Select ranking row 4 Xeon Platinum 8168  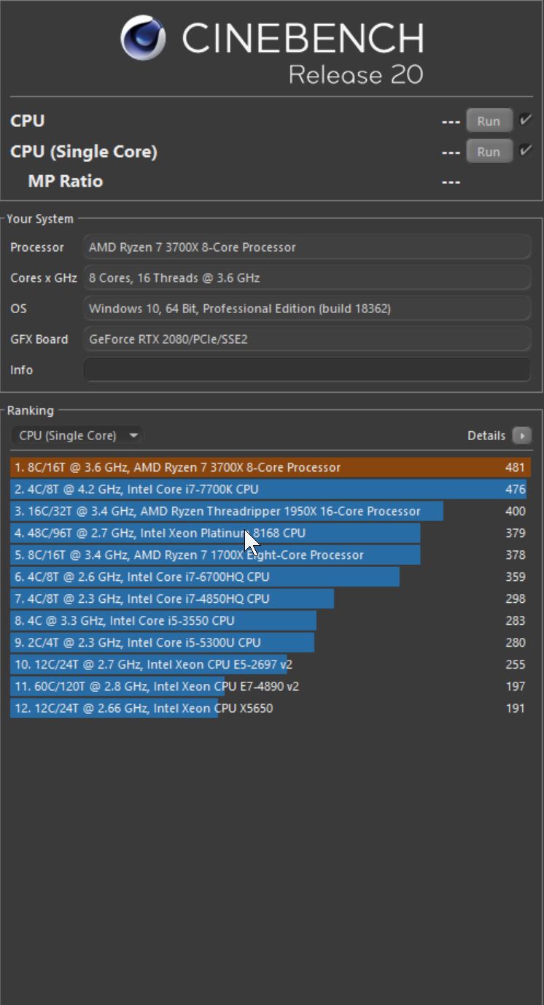pos(271,533)
